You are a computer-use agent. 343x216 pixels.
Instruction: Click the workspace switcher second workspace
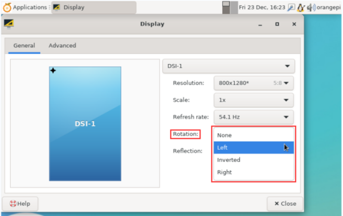[x=234, y=7]
